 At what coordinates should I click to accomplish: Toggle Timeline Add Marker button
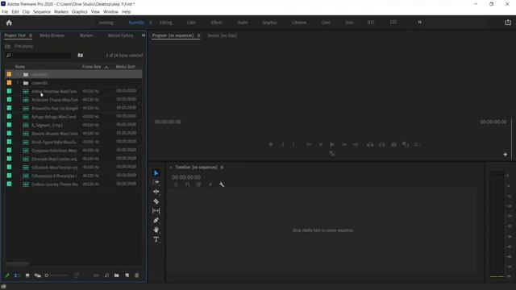(210, 184)
